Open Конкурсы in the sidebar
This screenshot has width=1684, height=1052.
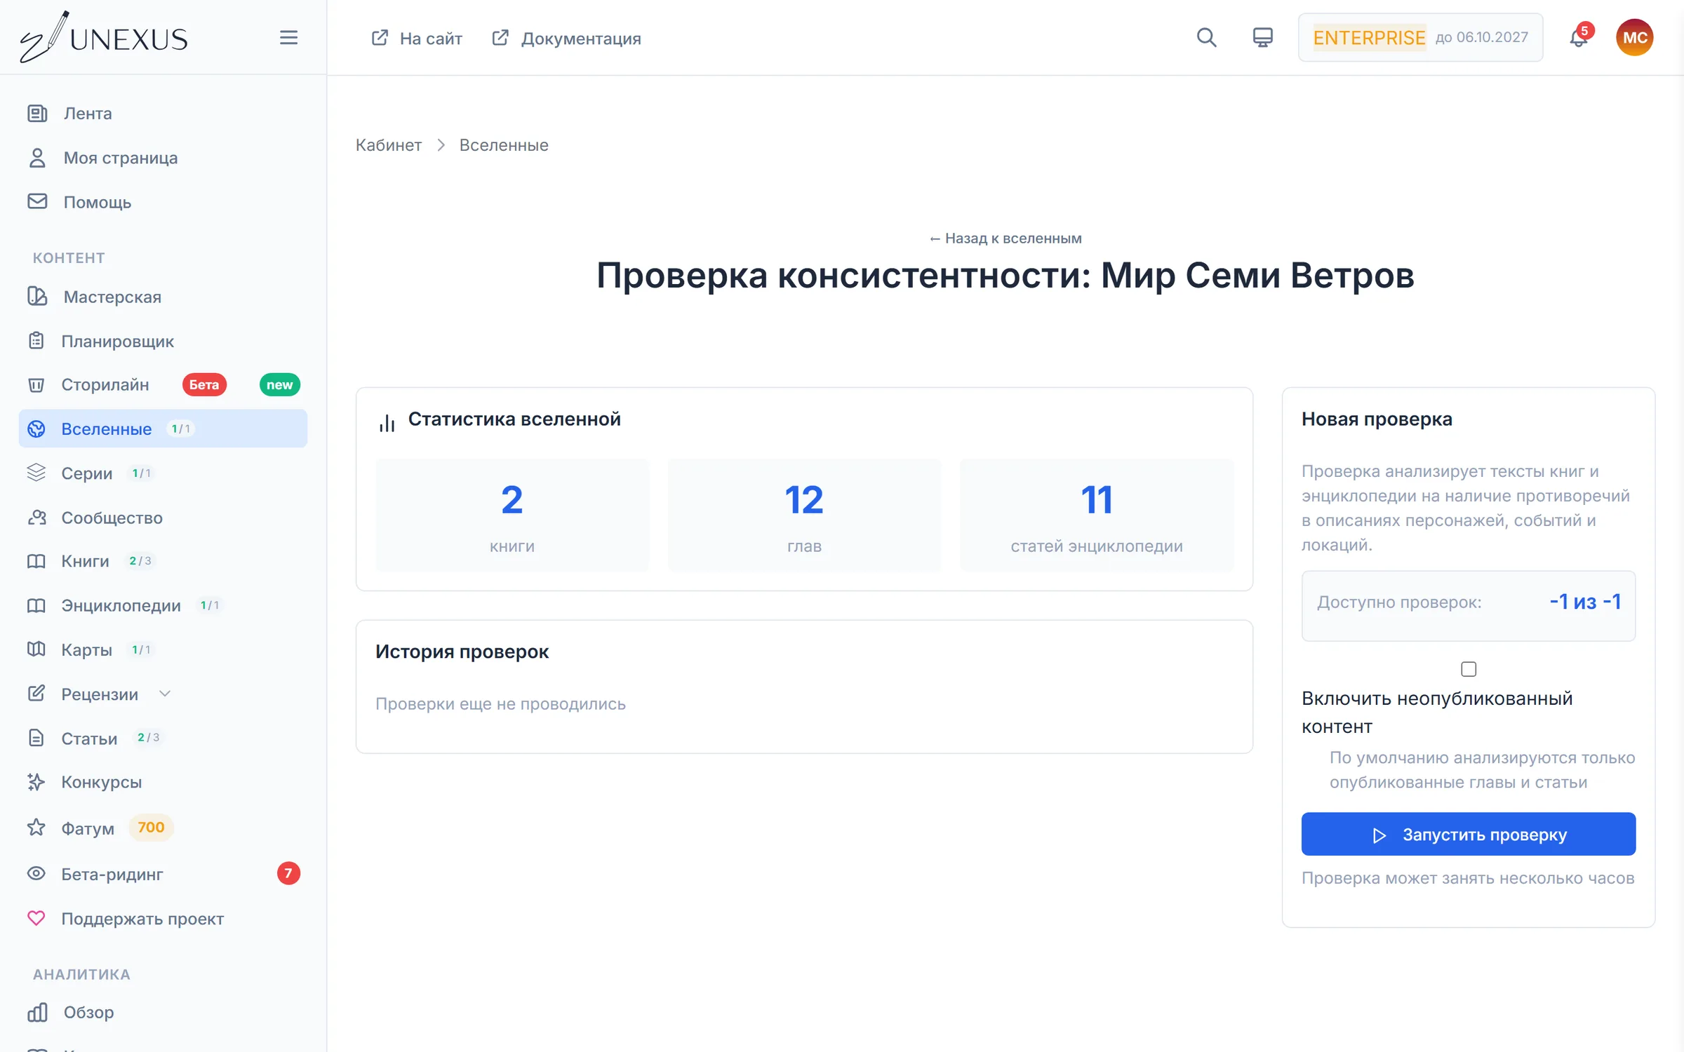pyautogui.click(x=163, y=782)
